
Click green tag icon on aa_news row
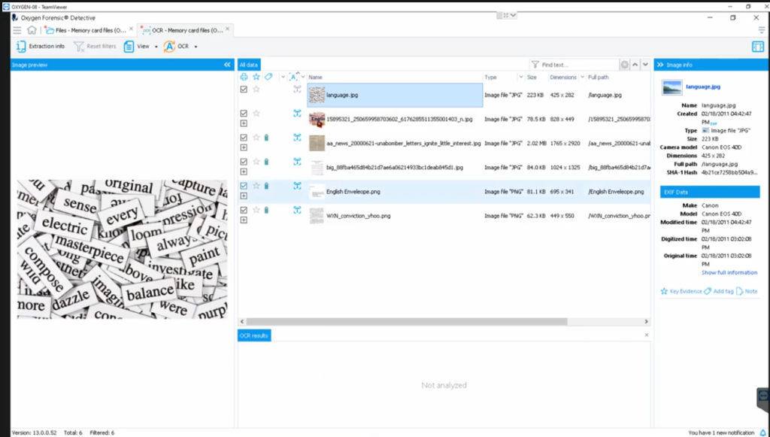click(x=267, y=138)
